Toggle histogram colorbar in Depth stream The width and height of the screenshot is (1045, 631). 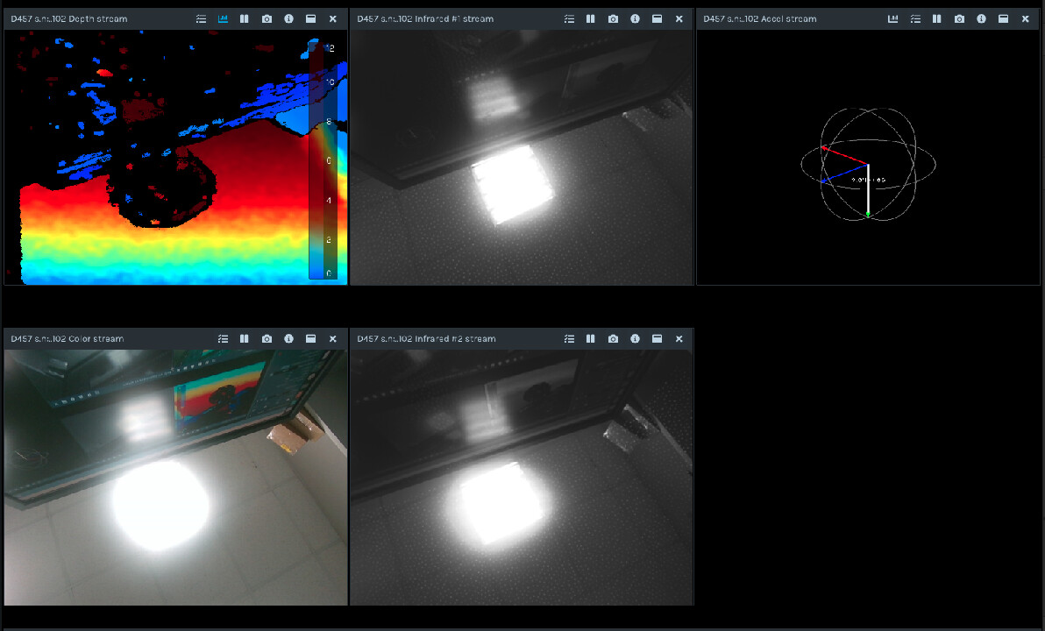pos(224,18)
